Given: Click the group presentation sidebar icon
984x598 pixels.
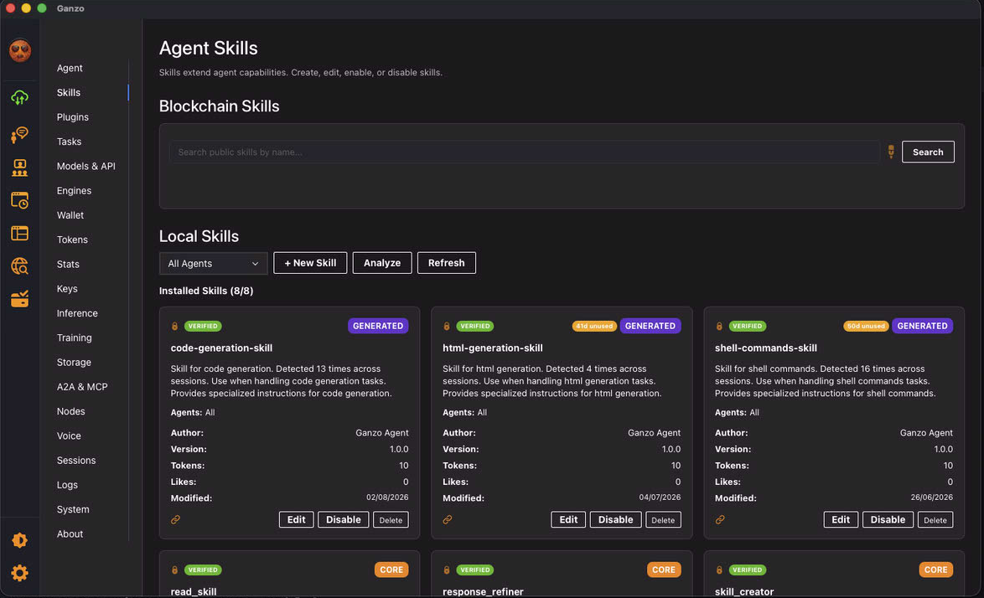Looking at the screenshot, I should click(x=19, y=168).
